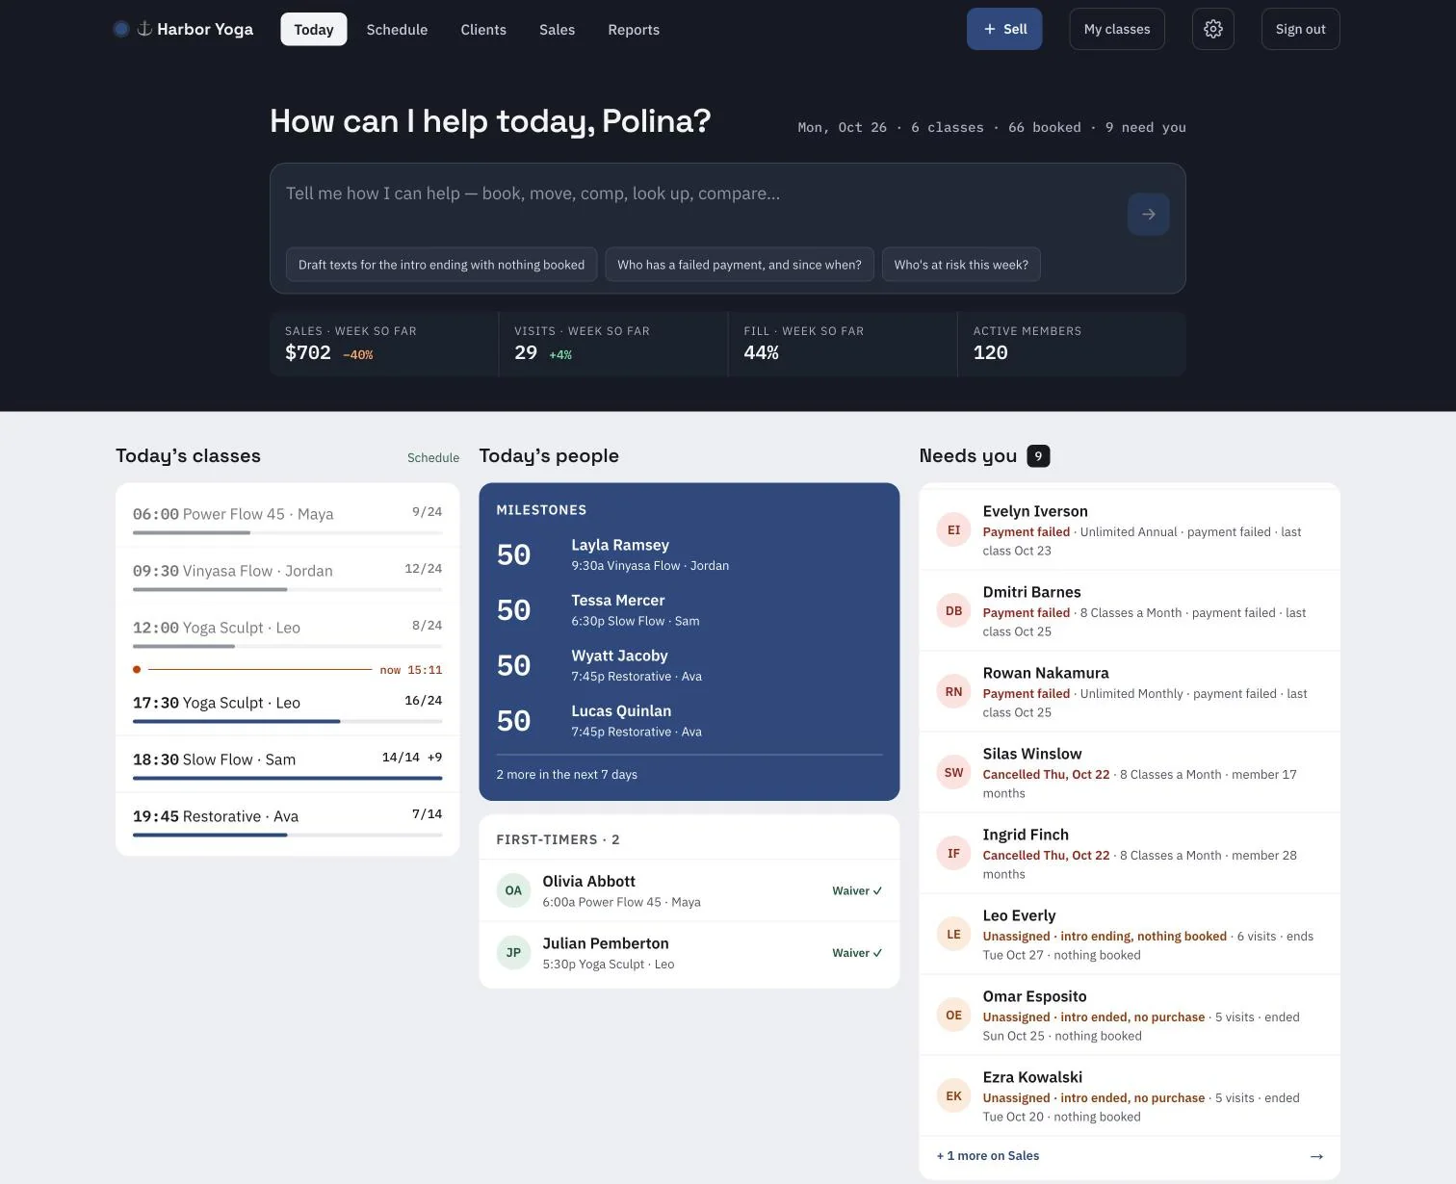Open the Schedule link above Today's classes
The image size is (1456, 1184).
point(433,458)
